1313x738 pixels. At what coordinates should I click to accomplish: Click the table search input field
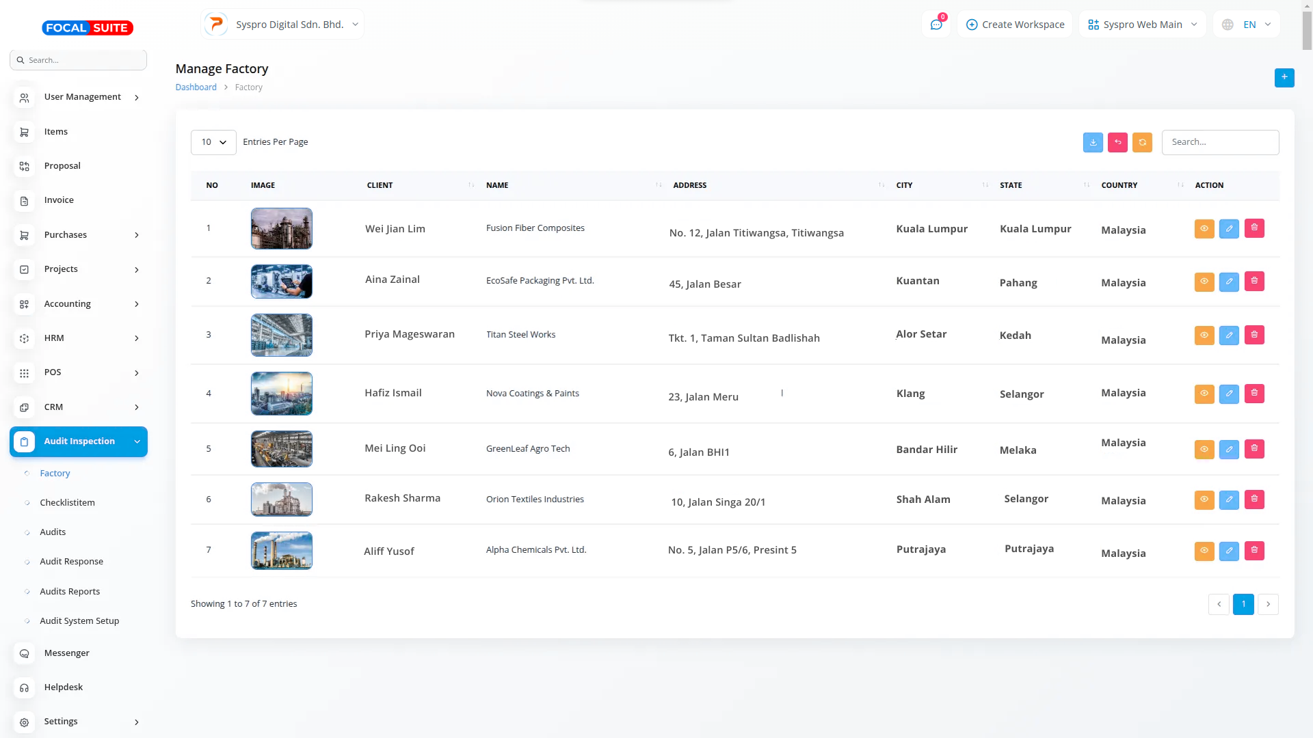(x=1220, y=142)
